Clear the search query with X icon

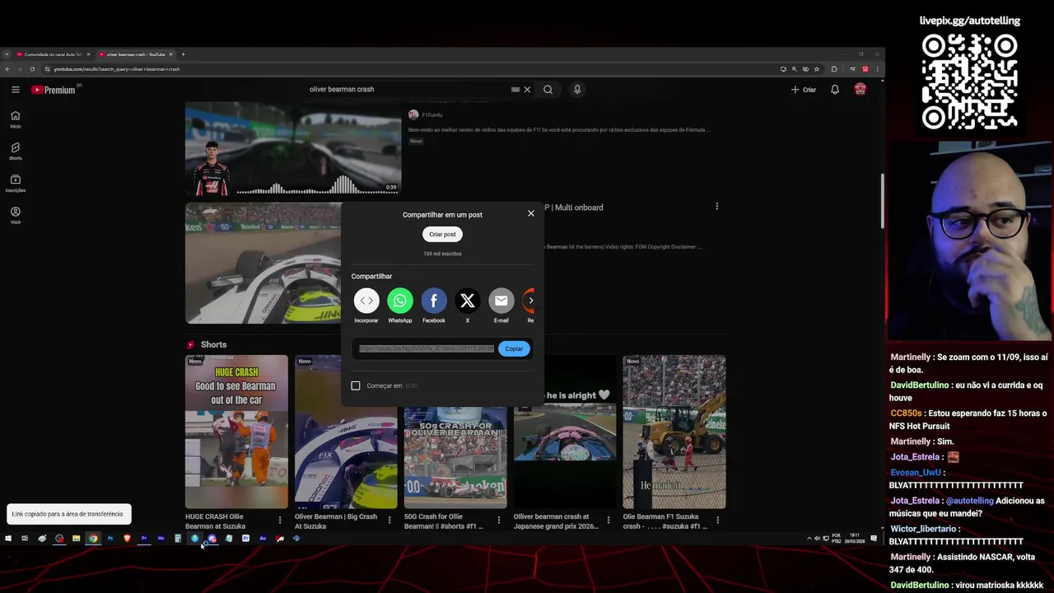pyautogui.click(x=527, y=90)
